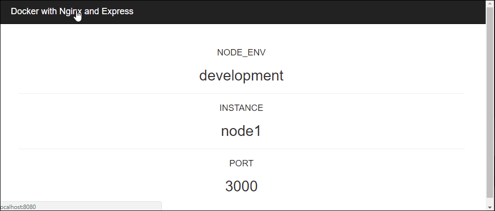The width and height of the screenshot is (495, 211).
Task: Select the NODE_ENV label text
Action: pos(241,53)
